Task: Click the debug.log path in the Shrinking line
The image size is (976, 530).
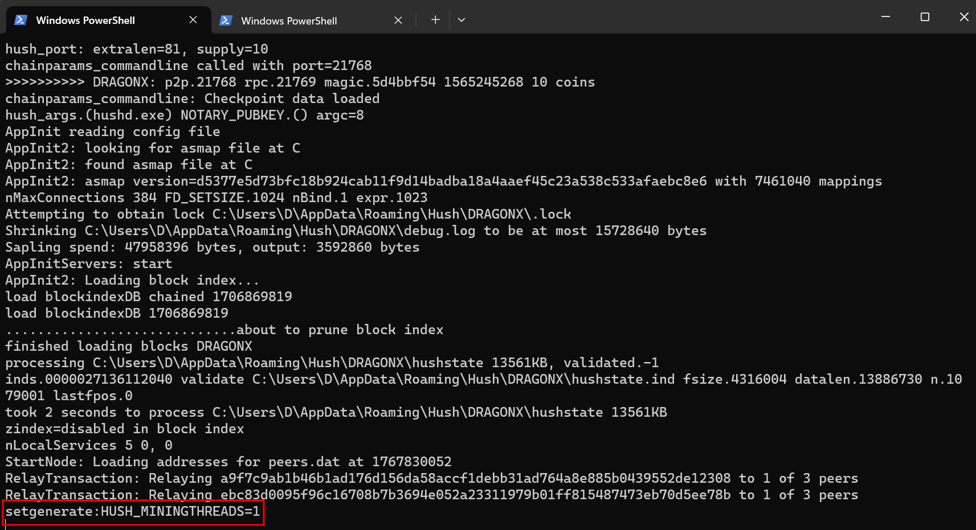Action: pos(280,231)
